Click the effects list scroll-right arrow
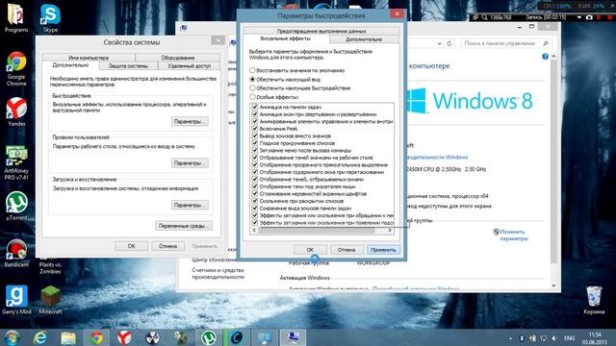This screenshot has width=616, height=346. pyautogui.click(x=389, y=231)
